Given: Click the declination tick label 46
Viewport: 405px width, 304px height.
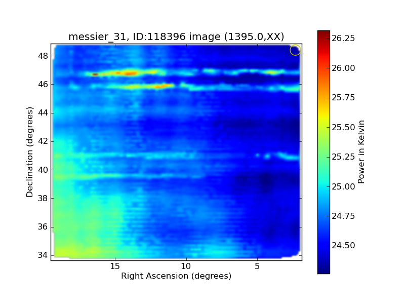Looking at the screenshot, I should [43, 84].
